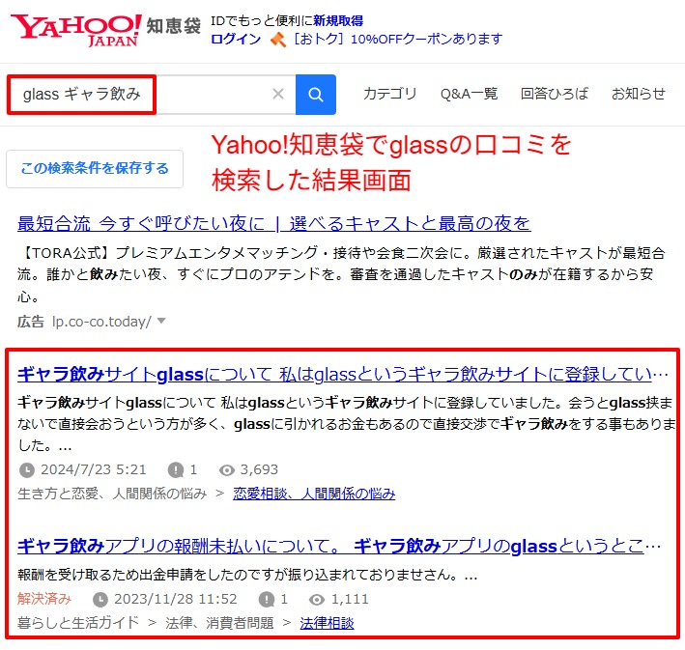Image resolution: width=685 pixels, height=650 pixels.
Task: Click the view count 3,693
Action: click(259, 469)
